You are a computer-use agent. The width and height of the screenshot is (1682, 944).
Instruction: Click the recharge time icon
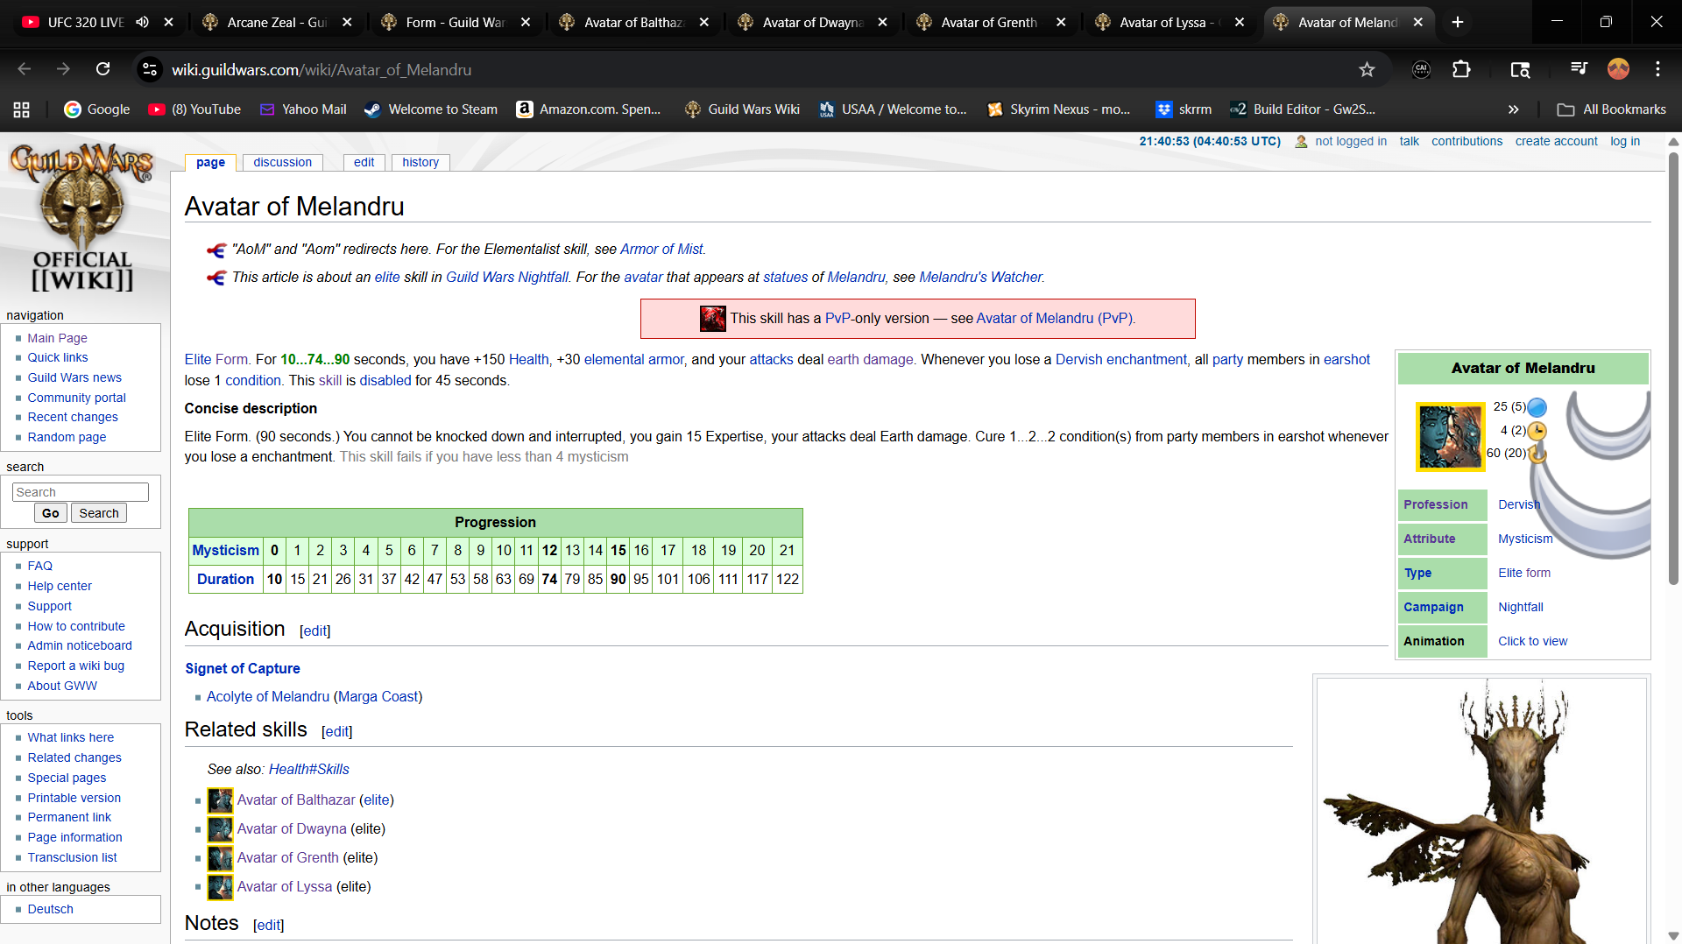pos(1537,454)
